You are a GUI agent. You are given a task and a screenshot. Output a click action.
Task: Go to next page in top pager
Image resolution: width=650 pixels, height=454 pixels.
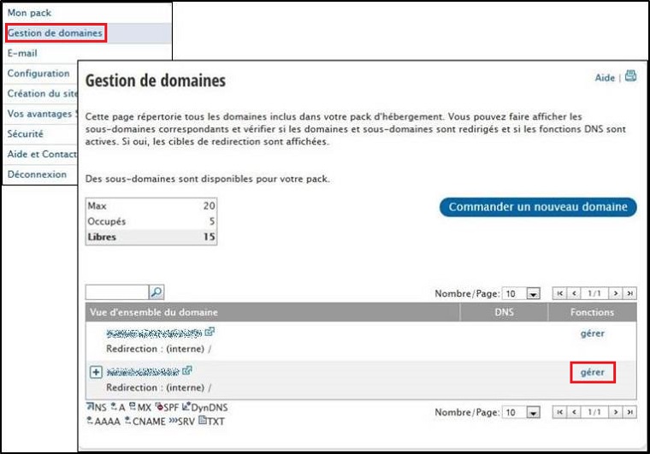pyautogui.click(x=616, y=293)
